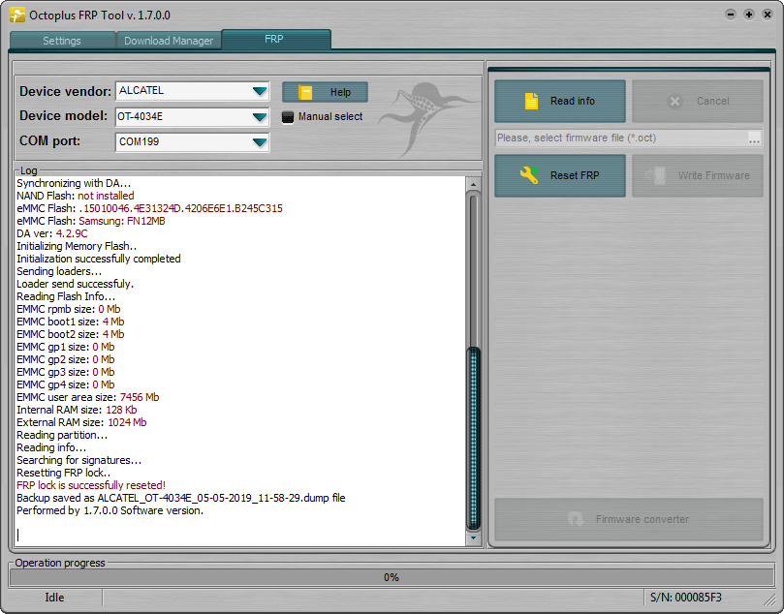Switch to the Settings tab
784x614 pixels.
tap(62, 41)
